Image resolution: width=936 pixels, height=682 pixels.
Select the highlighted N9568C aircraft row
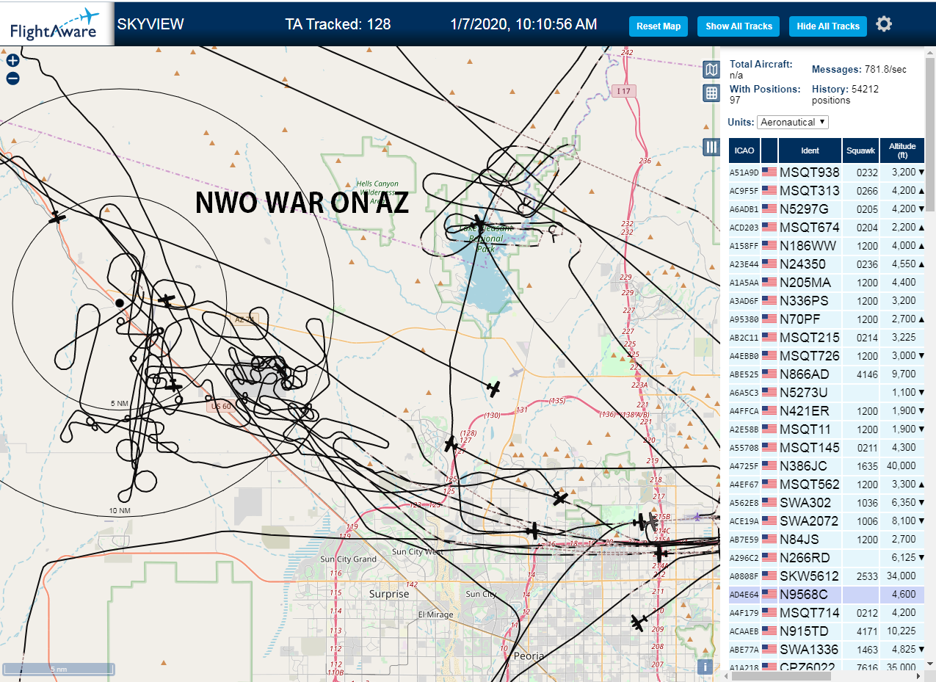[x=827, y=595]
